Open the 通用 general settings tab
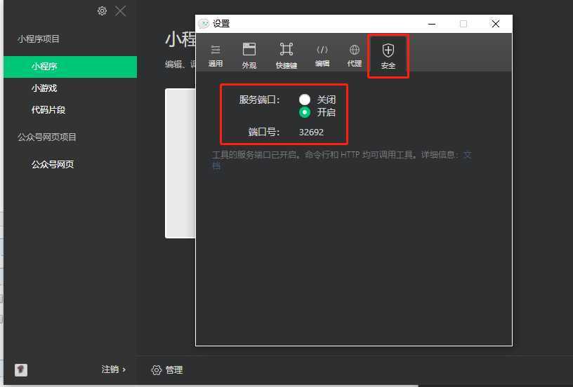The height and width of the screenshot is (387, 573). 216,56
